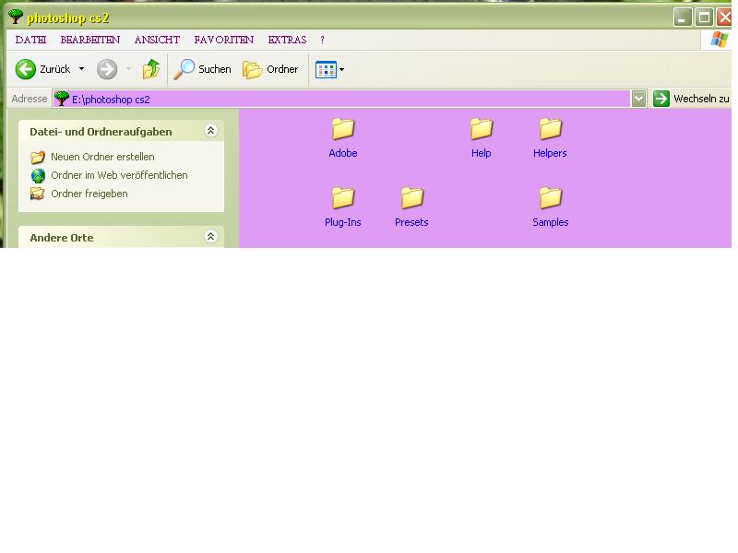Select the Presets folder icon
This screenshot has height=553, width=738.
pos(411,197)
